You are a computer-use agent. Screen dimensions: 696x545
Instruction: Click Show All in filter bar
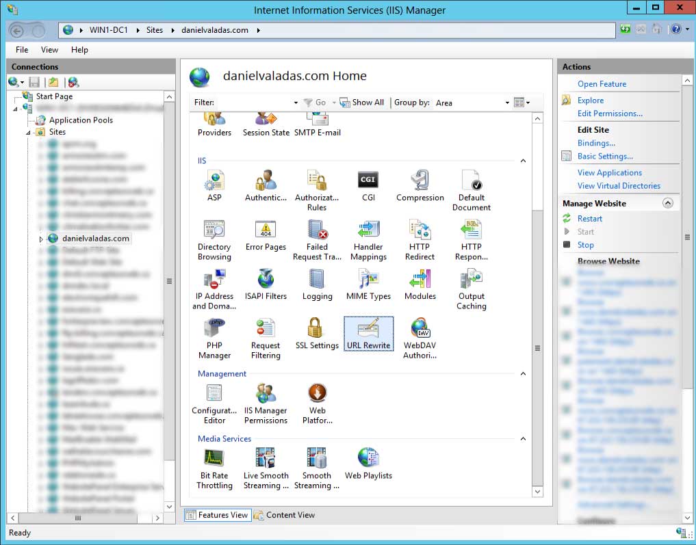point(362,103)
